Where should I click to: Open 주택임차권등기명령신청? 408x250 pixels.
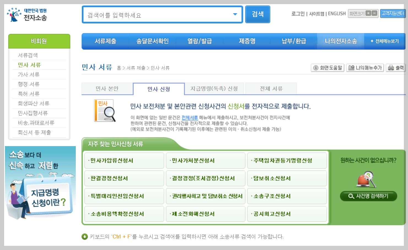tap(287, 160)
